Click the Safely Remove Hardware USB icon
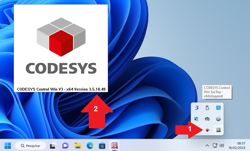 tap(207, 108)
